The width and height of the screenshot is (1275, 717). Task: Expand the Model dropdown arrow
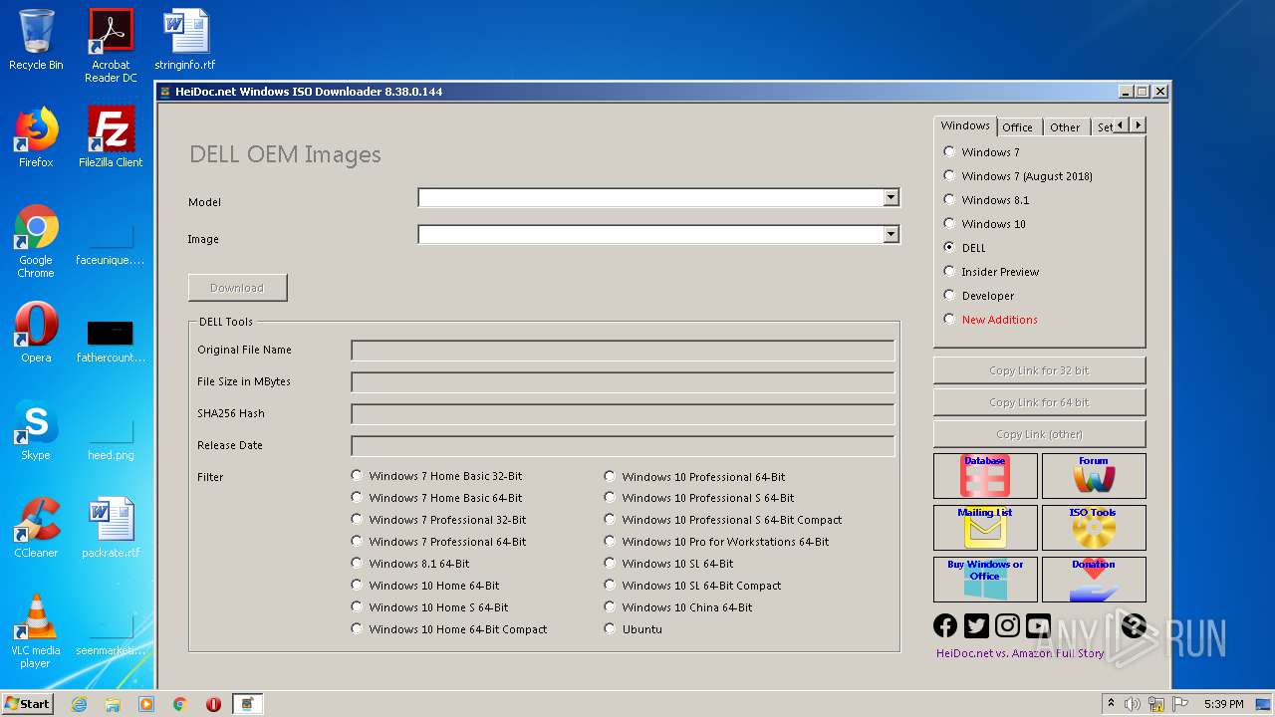pos(891,197)
